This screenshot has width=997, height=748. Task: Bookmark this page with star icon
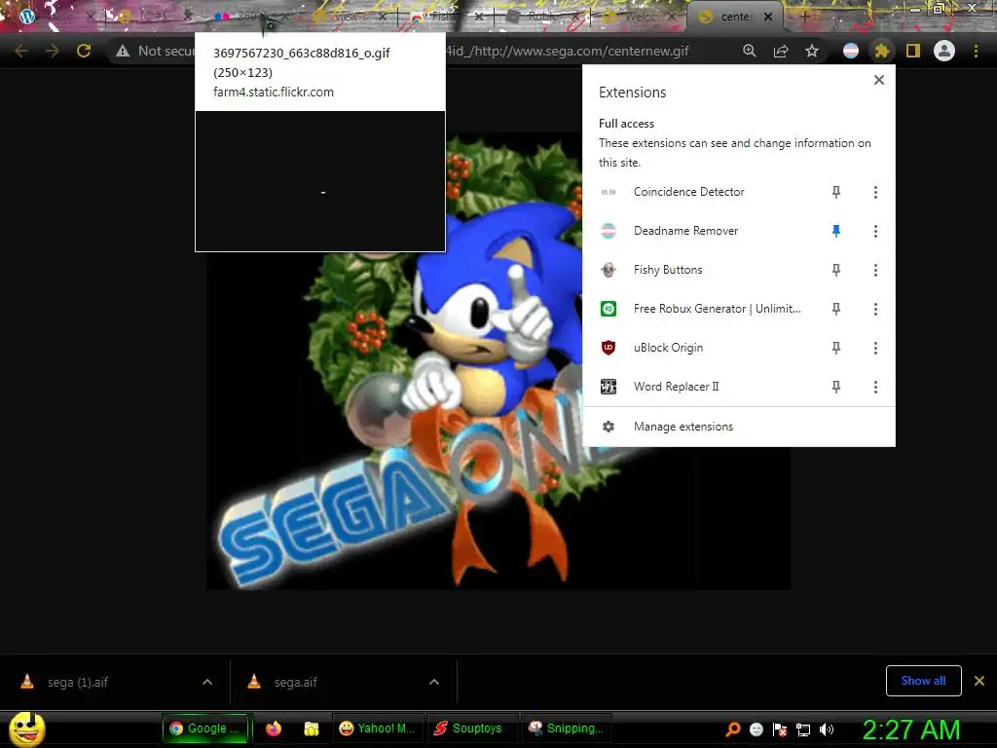coord(812,51)
